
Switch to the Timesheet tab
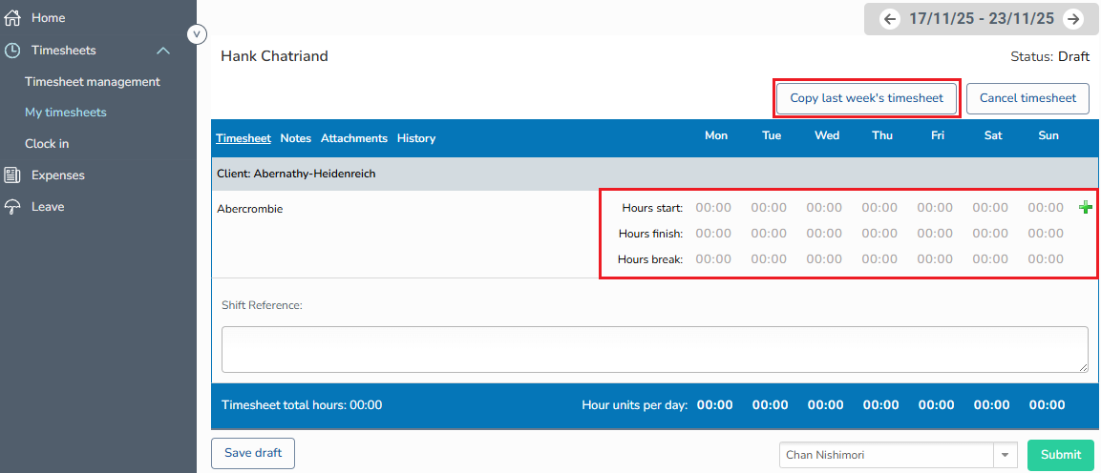(243, 138)
